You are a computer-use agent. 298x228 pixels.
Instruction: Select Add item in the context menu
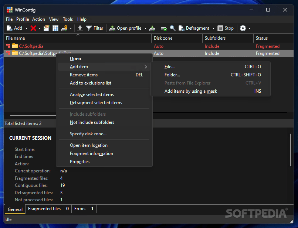(x=104, y=67)
